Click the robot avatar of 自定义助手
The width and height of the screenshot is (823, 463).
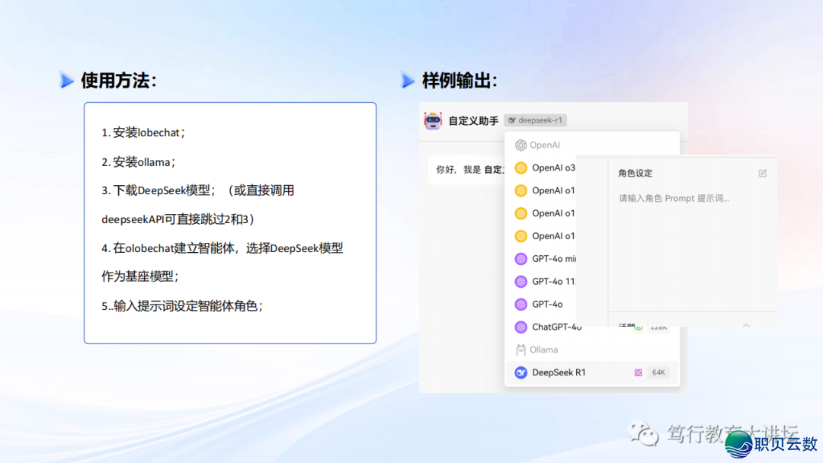click(433, 120)
